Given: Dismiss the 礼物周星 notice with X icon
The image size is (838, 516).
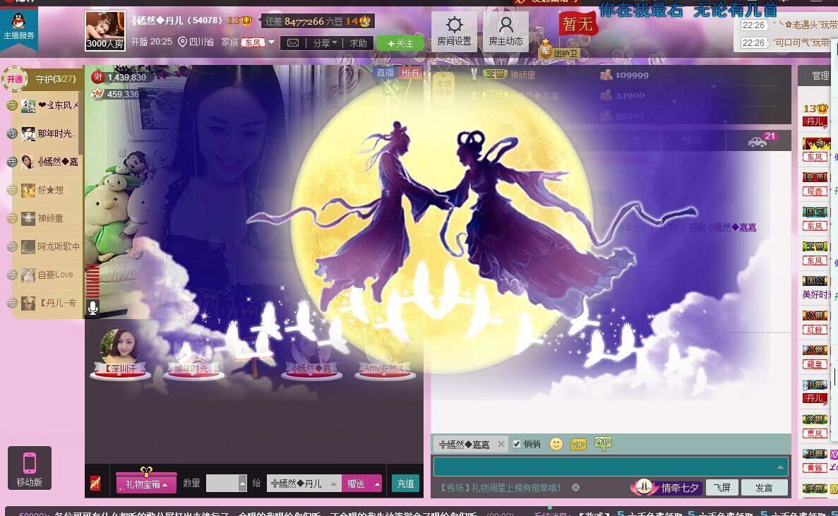Looking at the screenshot, I should click(x=575, y=487).
